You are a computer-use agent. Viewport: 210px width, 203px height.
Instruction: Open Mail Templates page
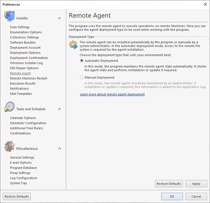21,94
